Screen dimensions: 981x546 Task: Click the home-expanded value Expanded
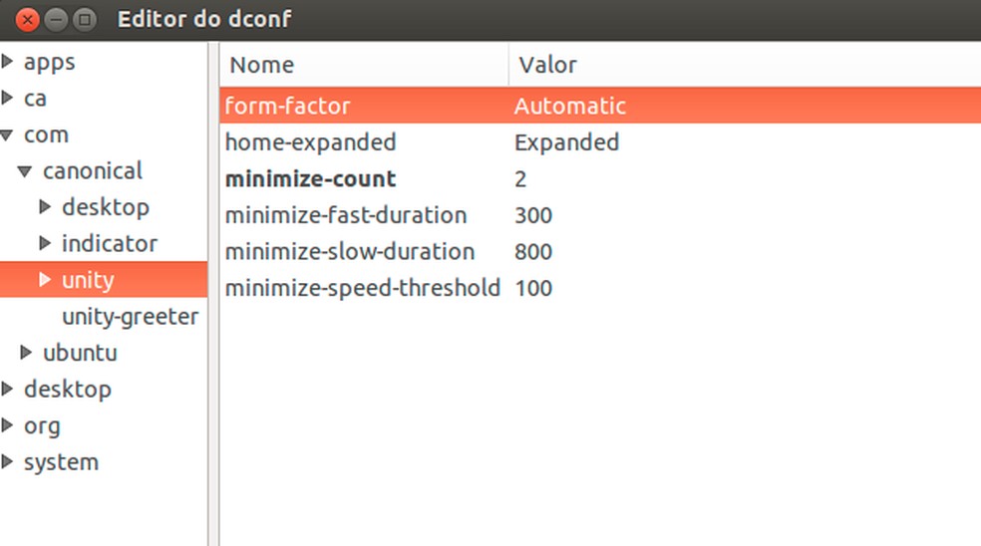pyautogui.click(x=566, y=142)
